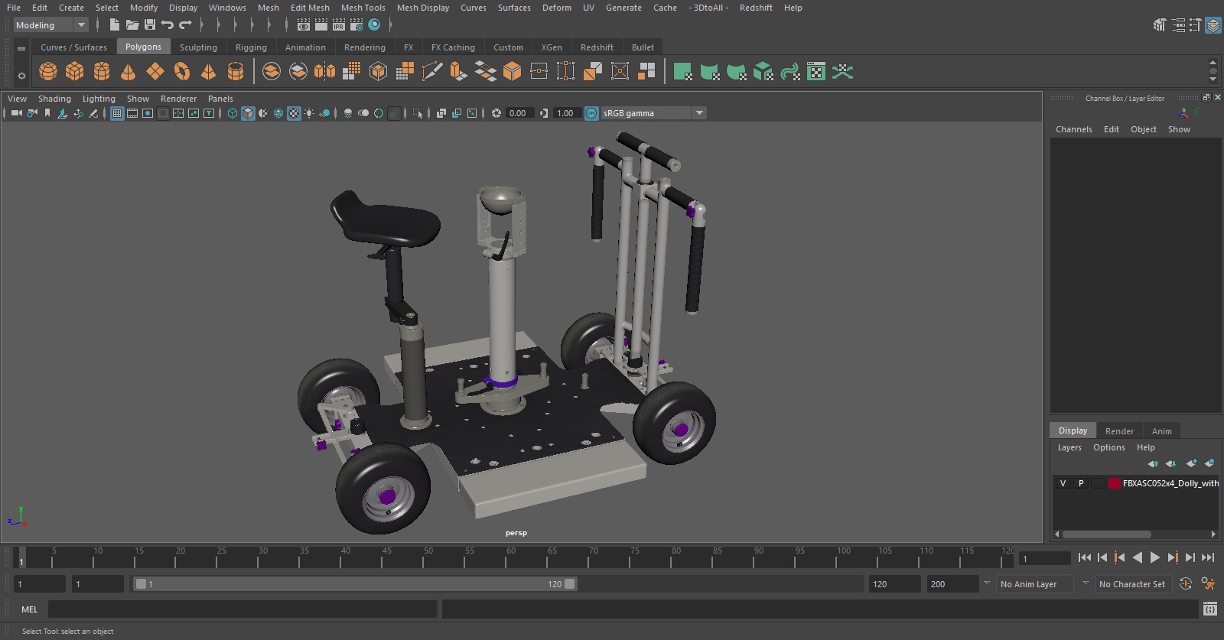The image size is (1224, 640).
Task: Create a polygon cube from the shelf
Action: [75, 72]
